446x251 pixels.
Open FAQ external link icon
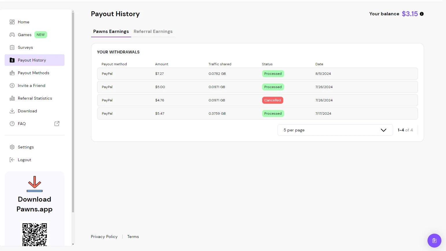pos(57,124)
